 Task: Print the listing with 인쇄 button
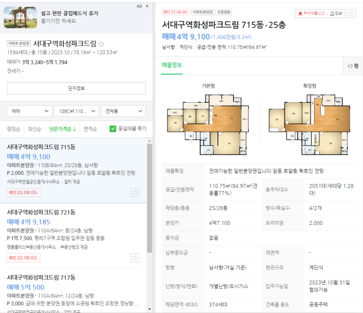tap(336, 14)
